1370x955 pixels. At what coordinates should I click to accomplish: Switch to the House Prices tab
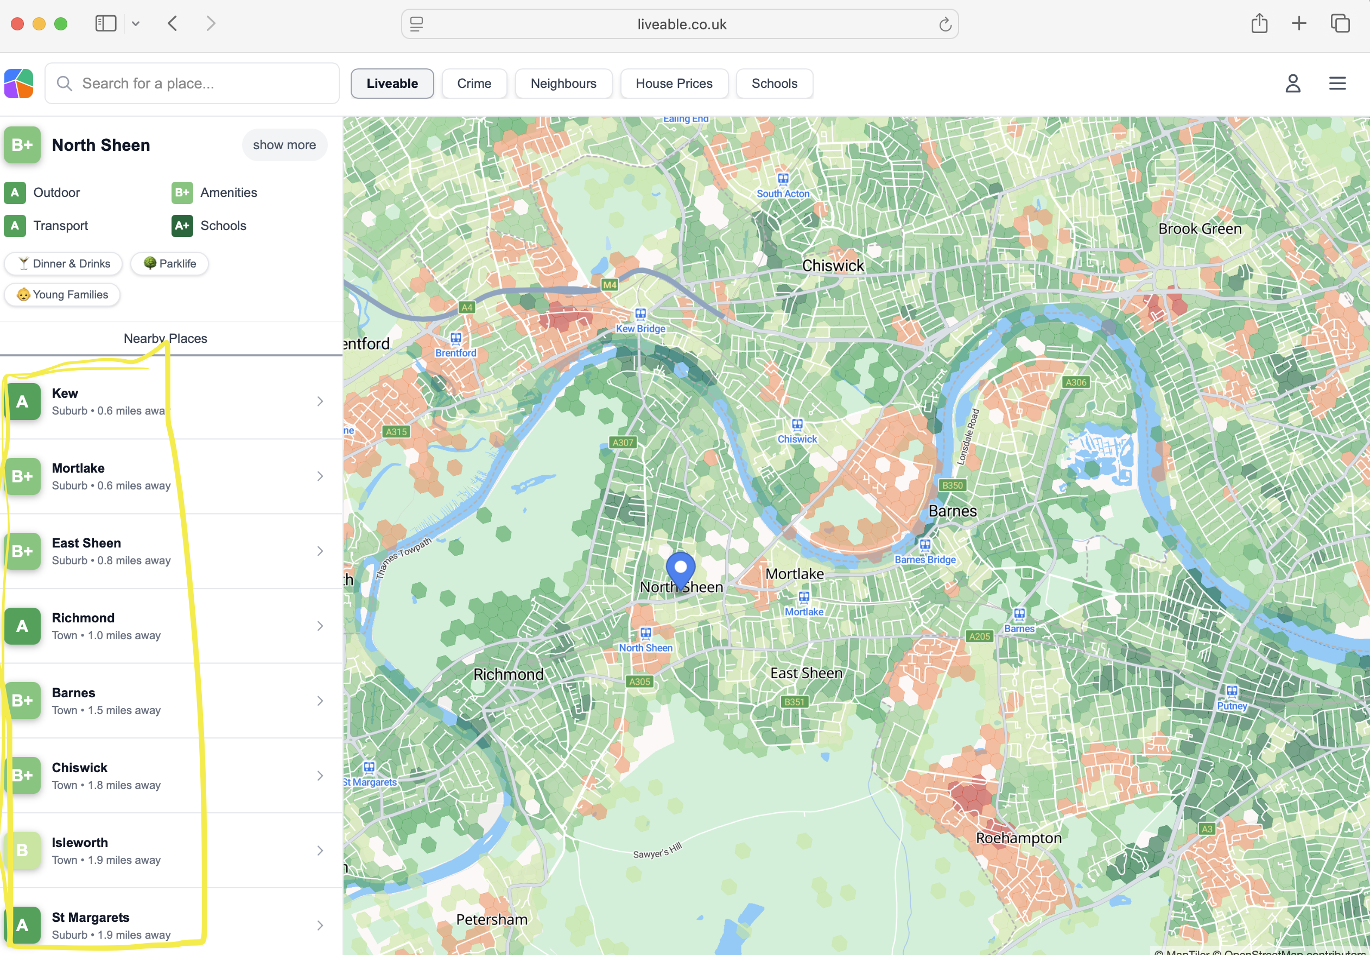[x=674, y=84]
